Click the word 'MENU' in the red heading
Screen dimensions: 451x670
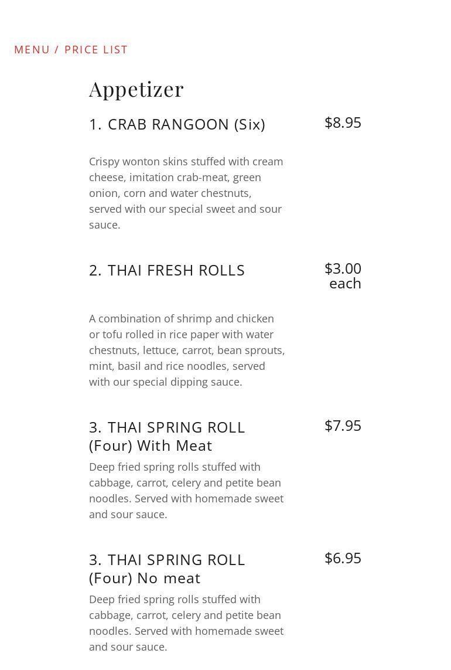[32, 50]
